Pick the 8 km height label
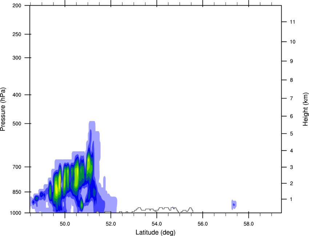The width and height of the screenshot is (309, 236). point(292,80)
